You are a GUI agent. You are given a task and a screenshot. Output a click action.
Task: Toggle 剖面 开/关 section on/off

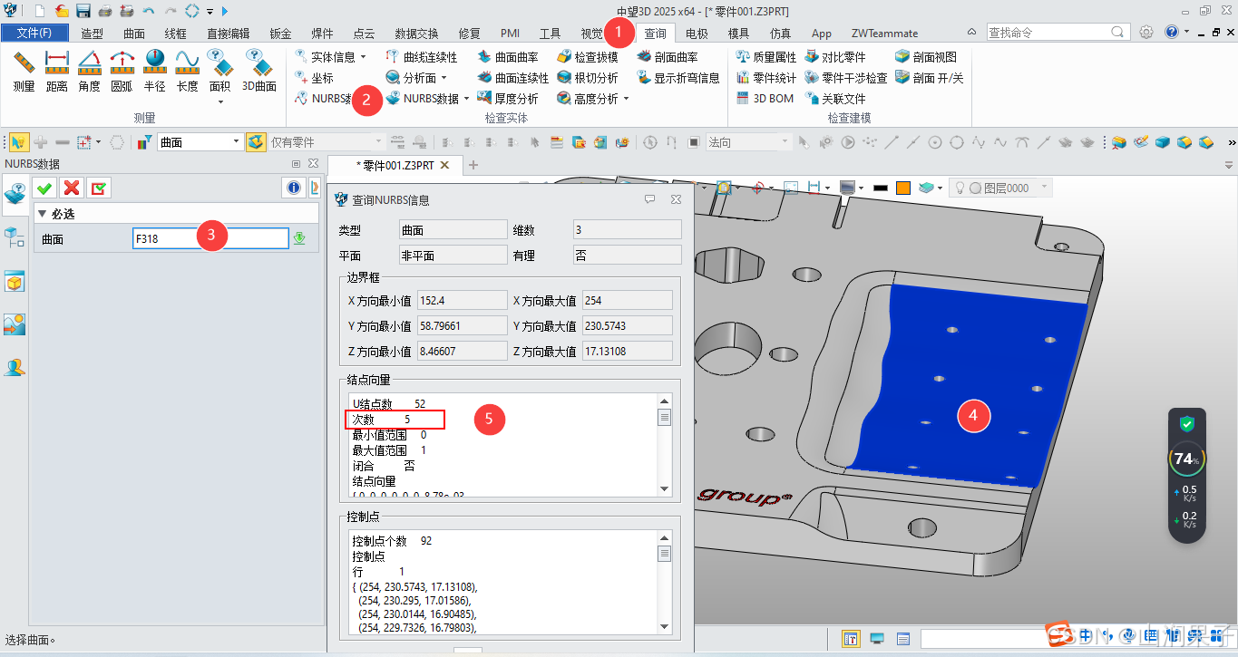click(930, 78)
